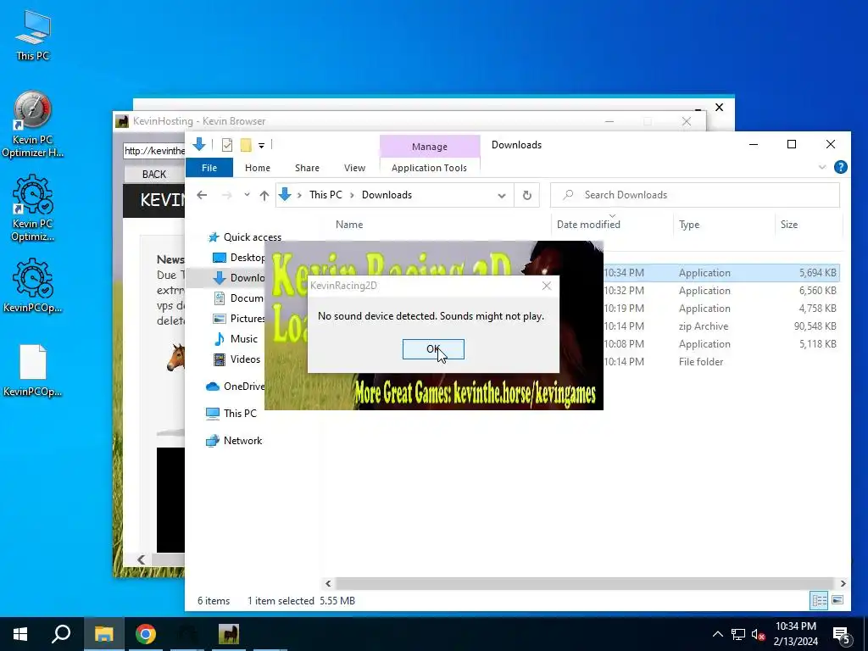Screen dimensions: 868x651
Task: Open KevinPCOp... gear desktop icon
Action: pyautogui.click(x=33, y=287)
